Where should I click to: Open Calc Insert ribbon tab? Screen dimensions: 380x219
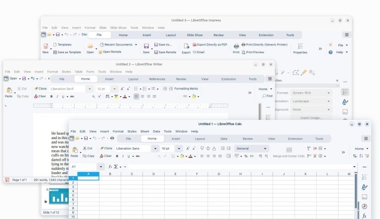click(x=176, y=139)
